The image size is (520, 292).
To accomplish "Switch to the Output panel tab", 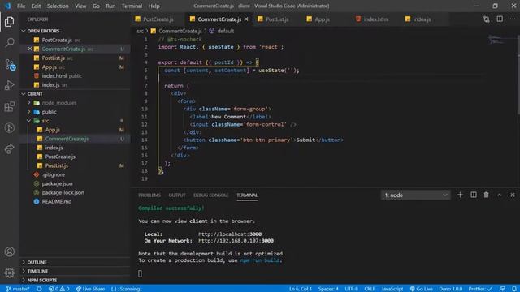I will coord(177,195).
